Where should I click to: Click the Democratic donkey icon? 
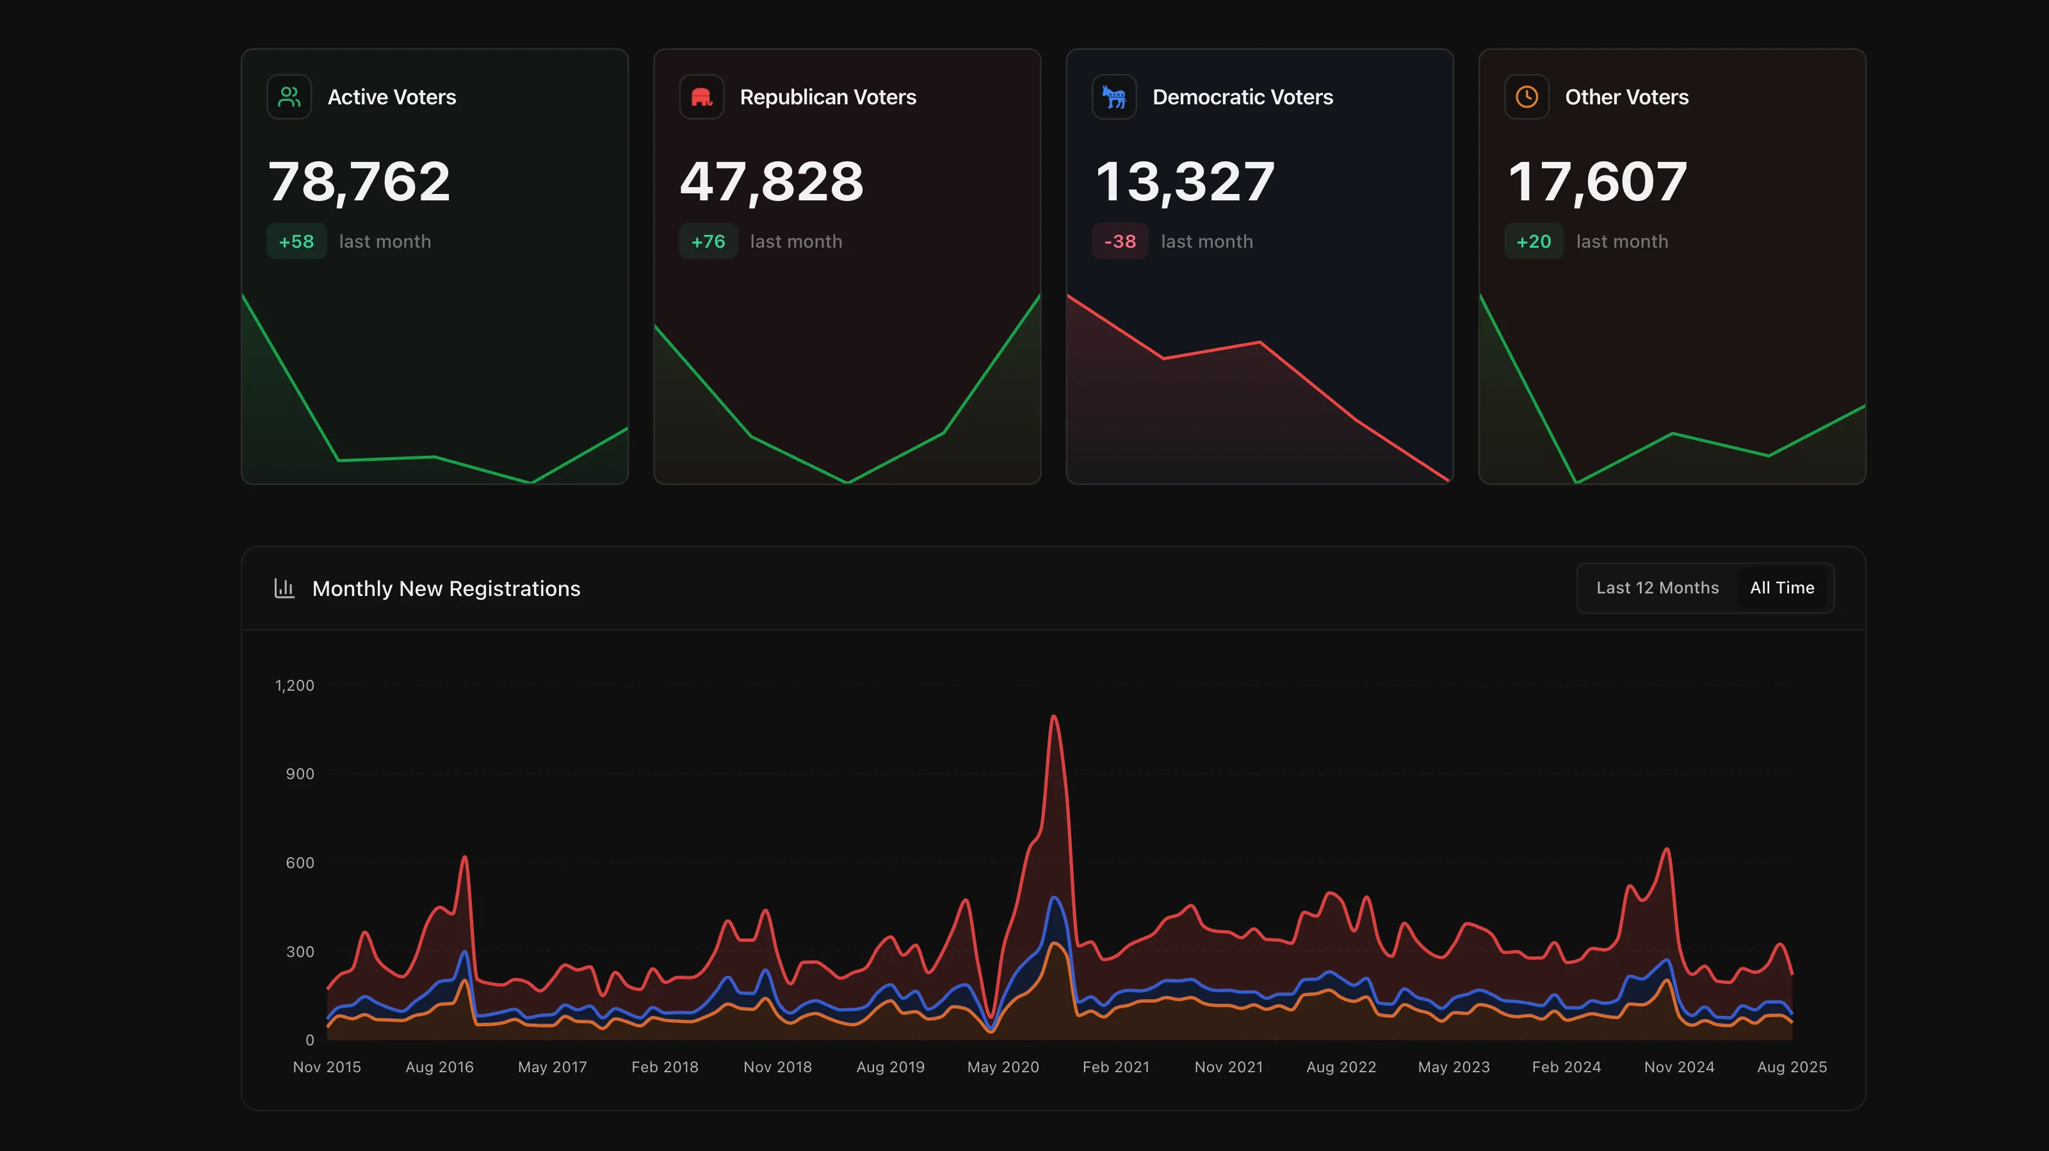click(1114, 96)
